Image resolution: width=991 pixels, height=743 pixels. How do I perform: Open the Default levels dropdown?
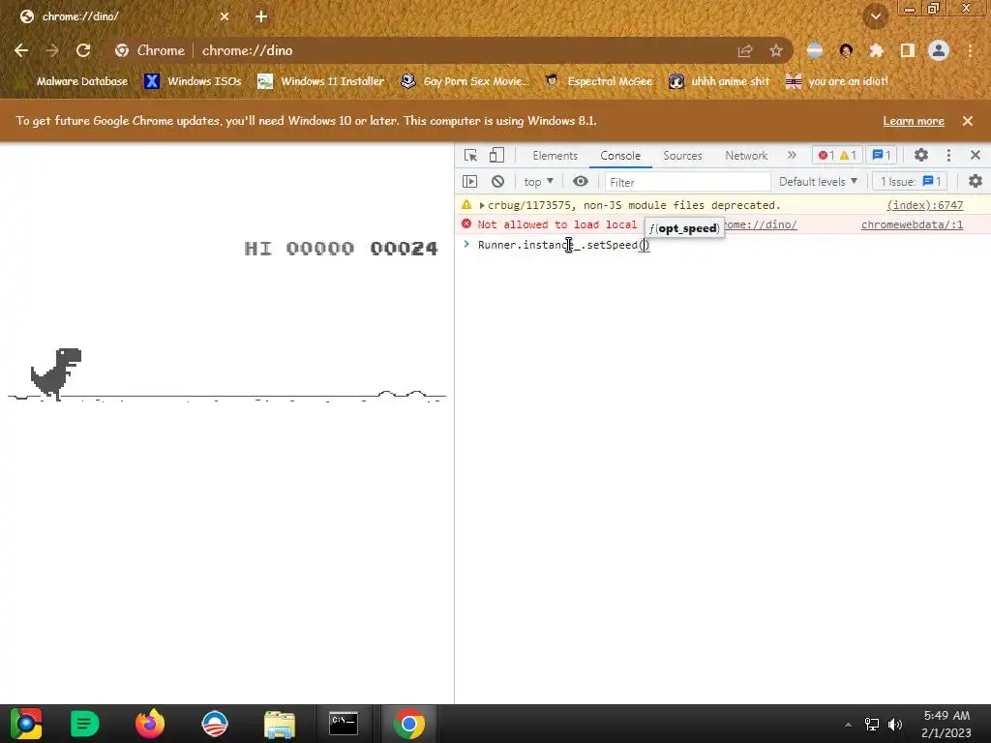coord(818,182)
